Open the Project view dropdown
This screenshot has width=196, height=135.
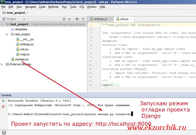pyautogui.click(x=24, y=19)
